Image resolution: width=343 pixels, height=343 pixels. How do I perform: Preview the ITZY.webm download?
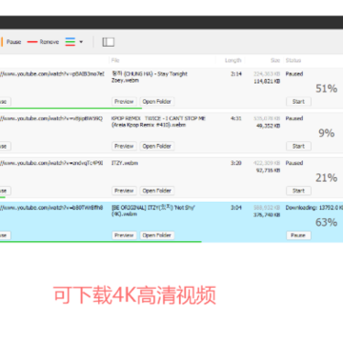(124, 191)
